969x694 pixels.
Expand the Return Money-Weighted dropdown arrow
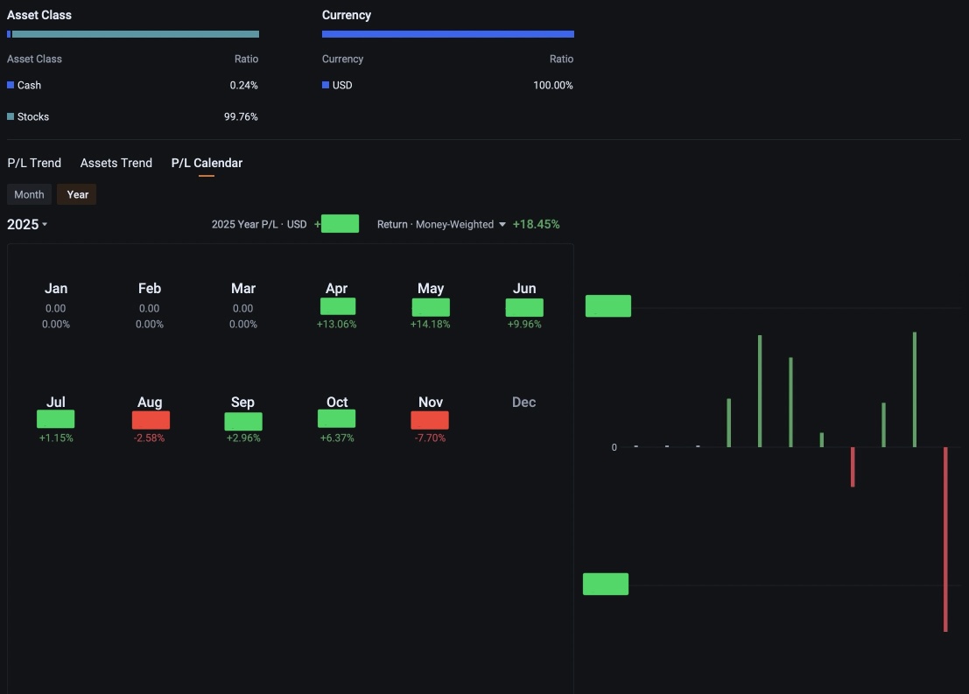coord(502,224)
